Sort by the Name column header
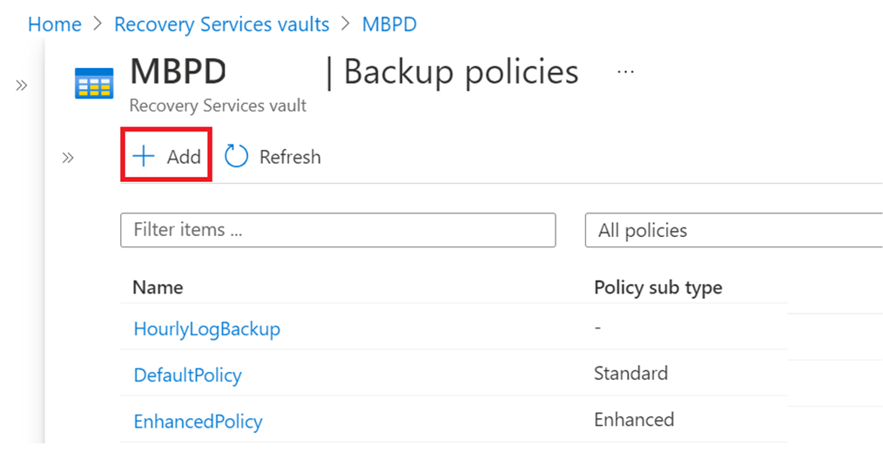This screenshot has width=883, height=459. (158, 287)
